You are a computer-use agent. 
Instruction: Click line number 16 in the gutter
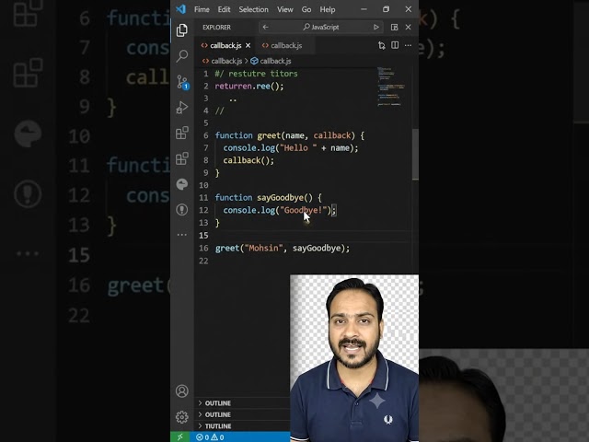(x=203, y=248)
